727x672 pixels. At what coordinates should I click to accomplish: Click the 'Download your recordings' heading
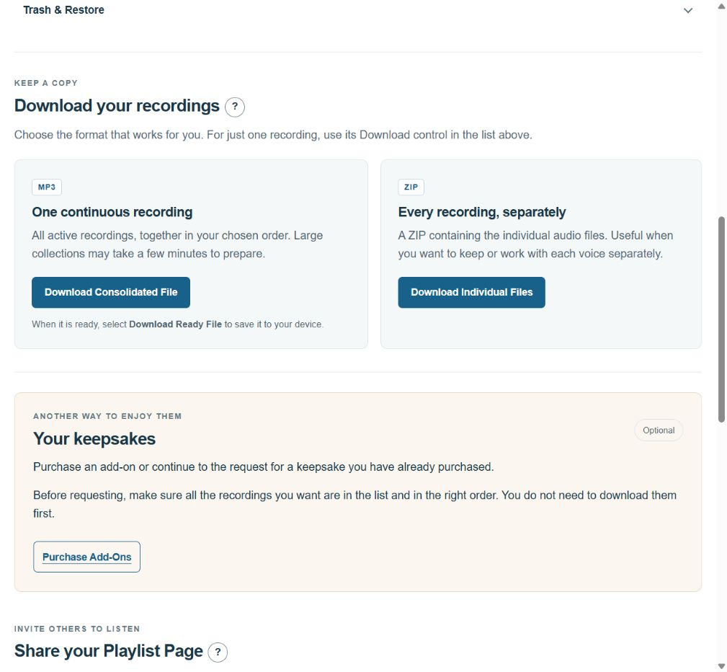pos(117,106)
